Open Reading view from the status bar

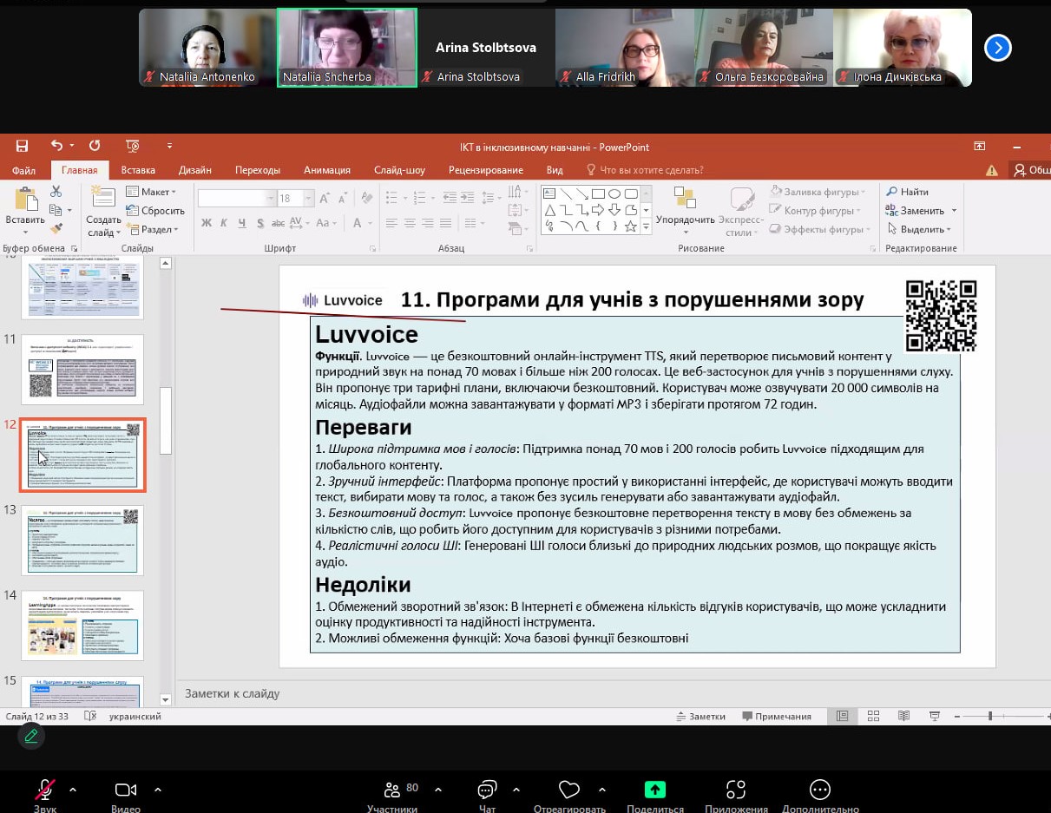(x=903, y=717)
